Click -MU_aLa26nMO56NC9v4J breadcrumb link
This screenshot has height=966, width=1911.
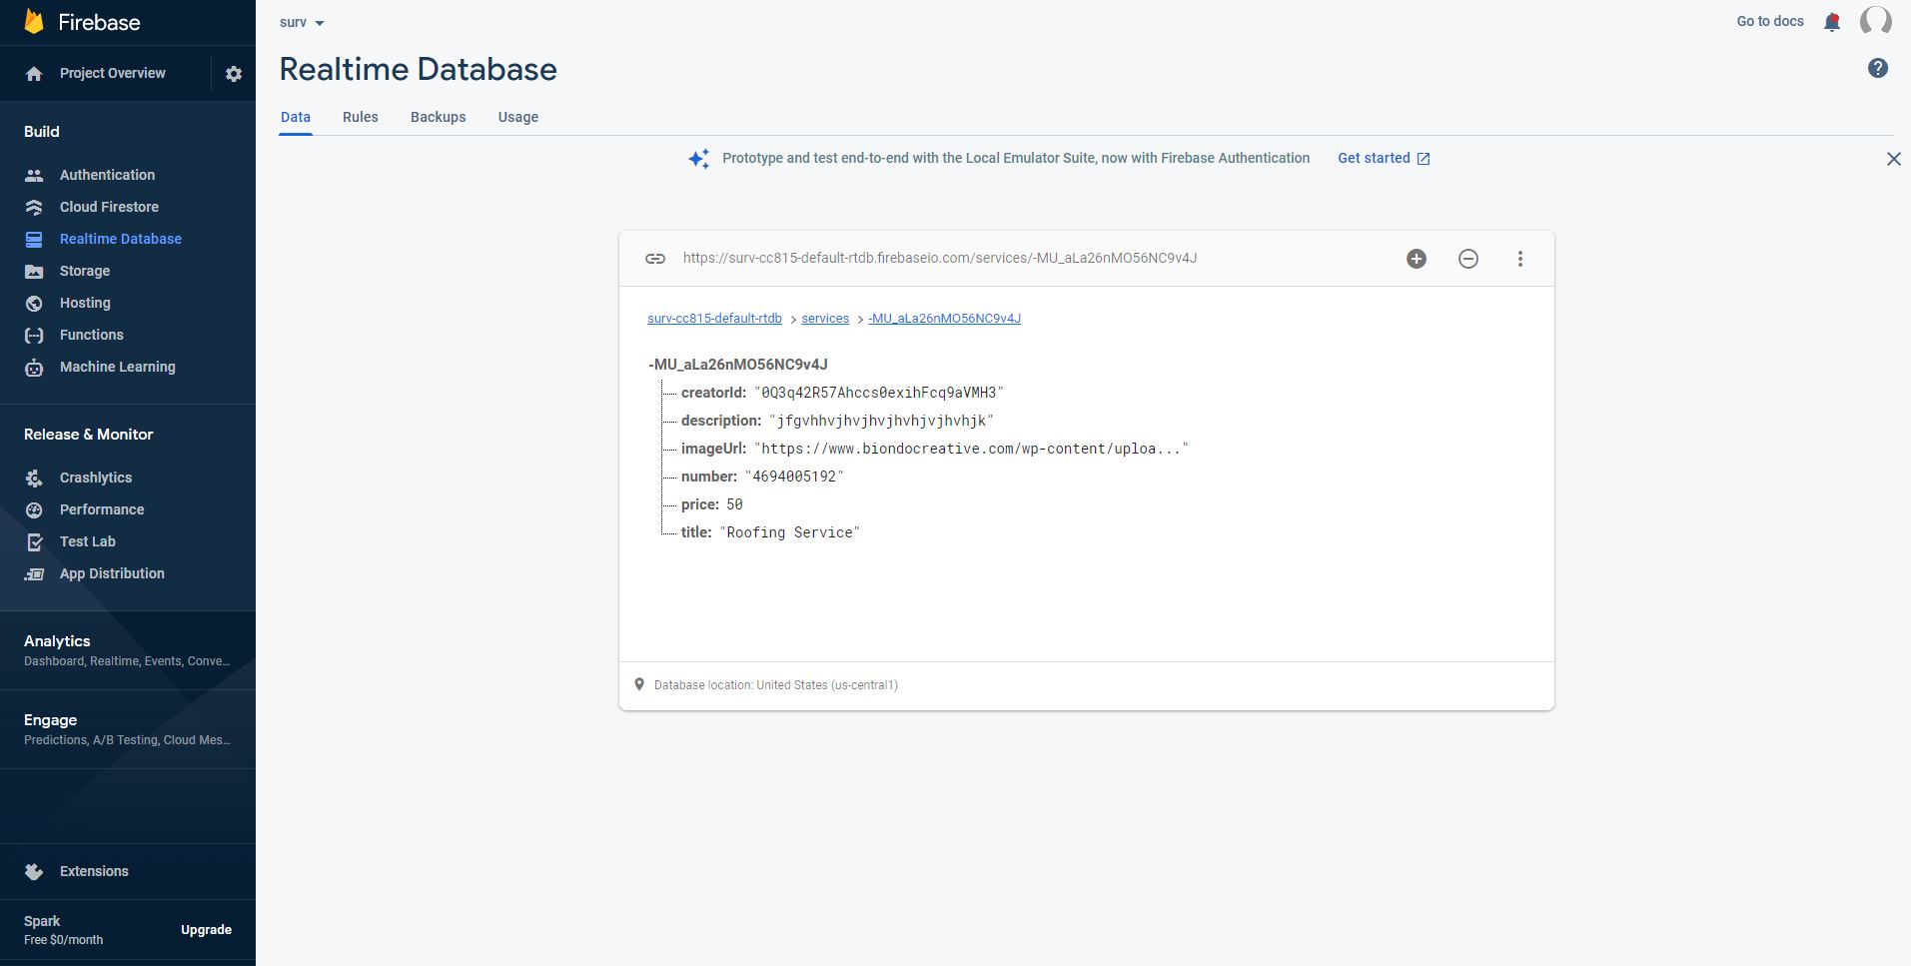click(x=944, y=319)
